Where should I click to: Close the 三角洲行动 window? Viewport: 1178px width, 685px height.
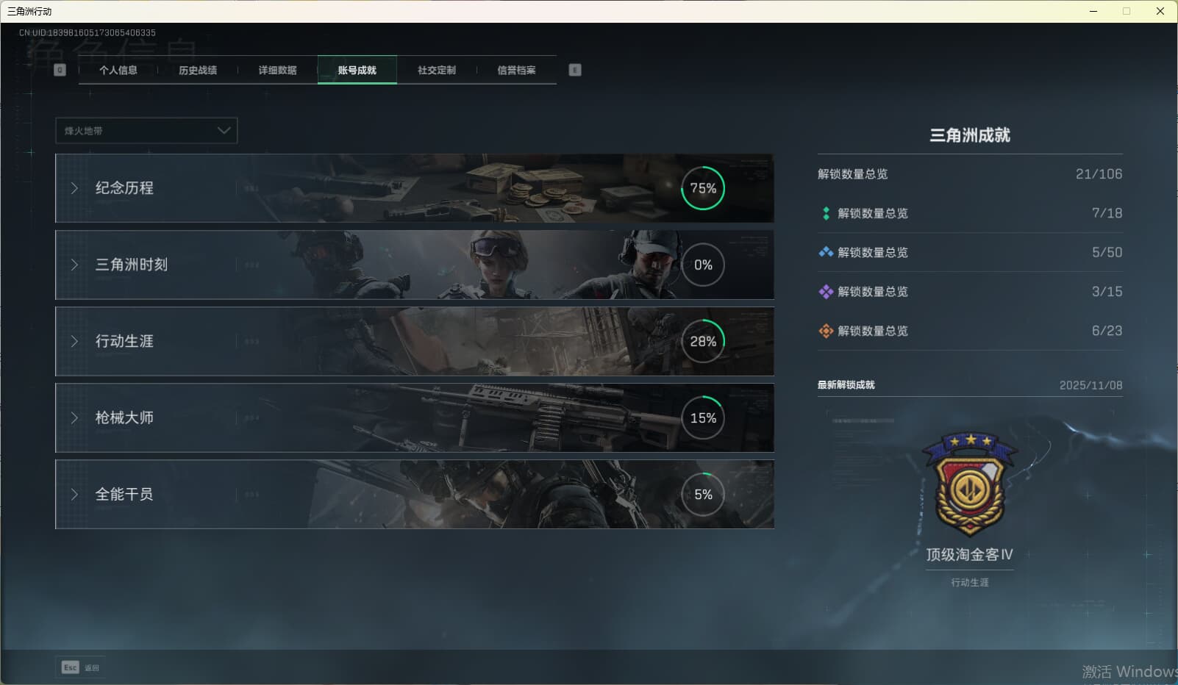coord(1160,11)
